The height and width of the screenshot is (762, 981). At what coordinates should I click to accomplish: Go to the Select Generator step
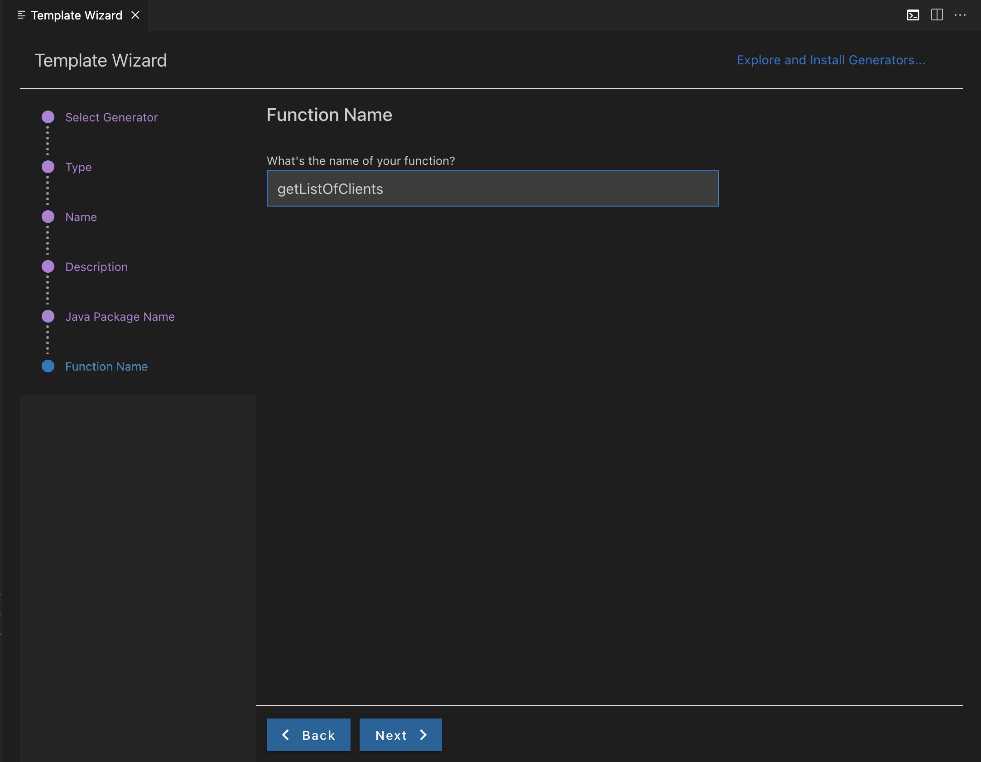pyautogui.click(x=111, y=117)
